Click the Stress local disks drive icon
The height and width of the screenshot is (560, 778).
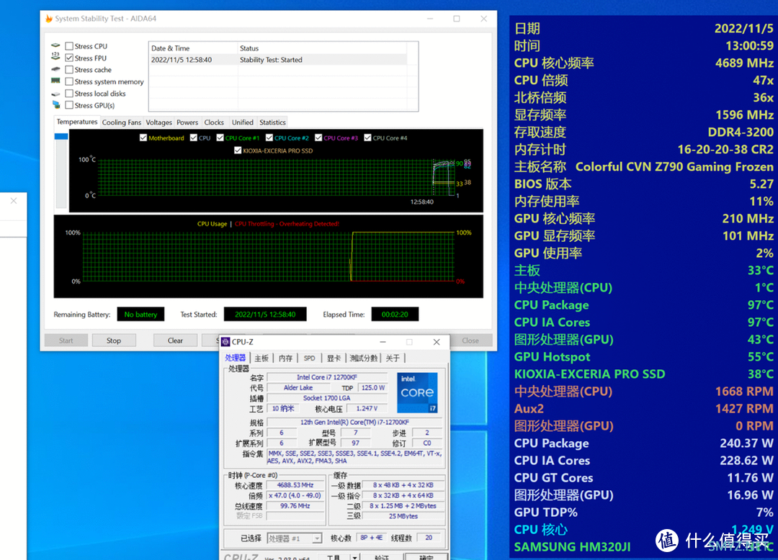[x=55, y=94]
